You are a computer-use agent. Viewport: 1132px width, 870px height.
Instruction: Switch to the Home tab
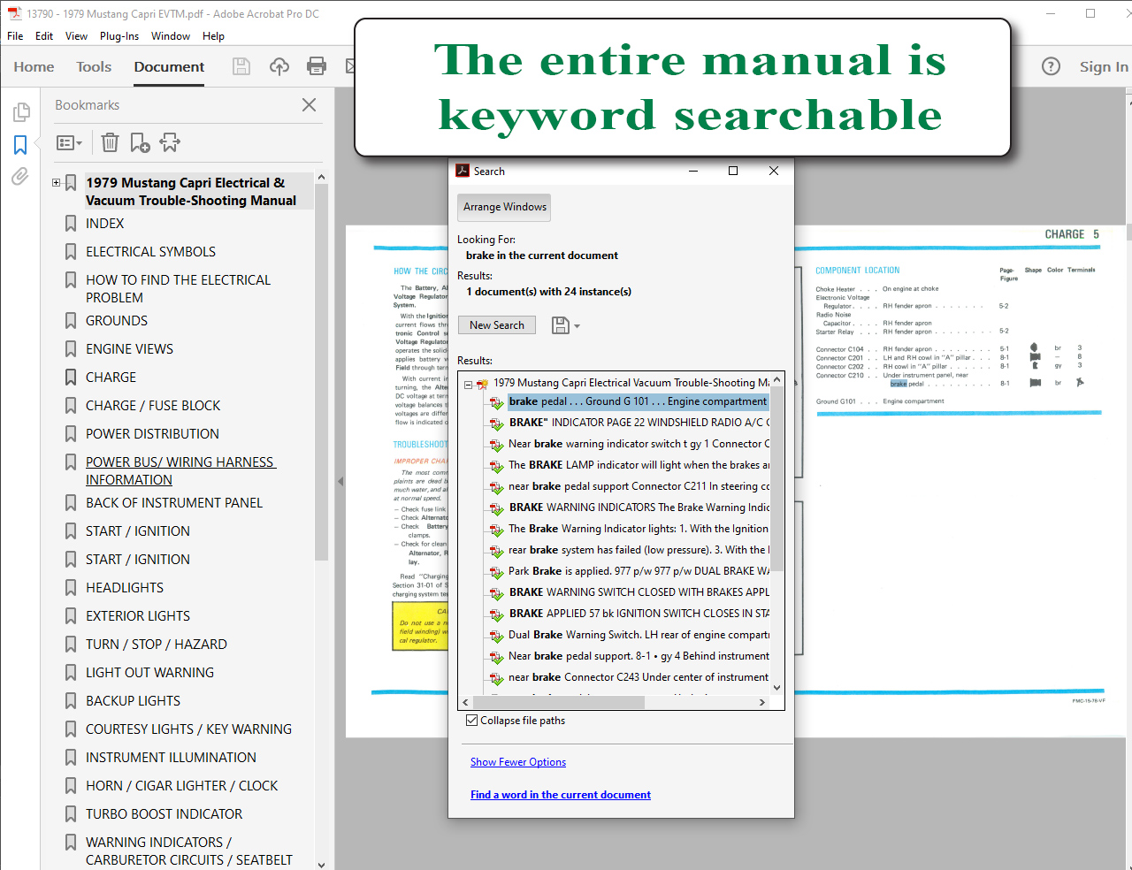tap(34, 66)
